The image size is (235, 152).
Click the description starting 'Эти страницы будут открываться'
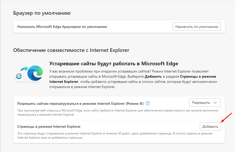click(x=115, y=135)
